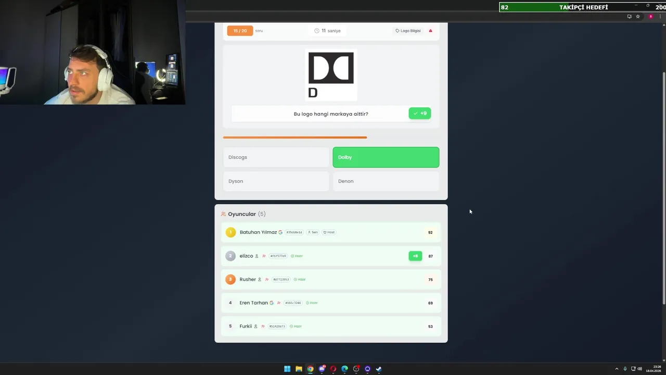666x375 pixels.
Task: Click the Logo Bilgisi category tag
Action: (408, 31)
